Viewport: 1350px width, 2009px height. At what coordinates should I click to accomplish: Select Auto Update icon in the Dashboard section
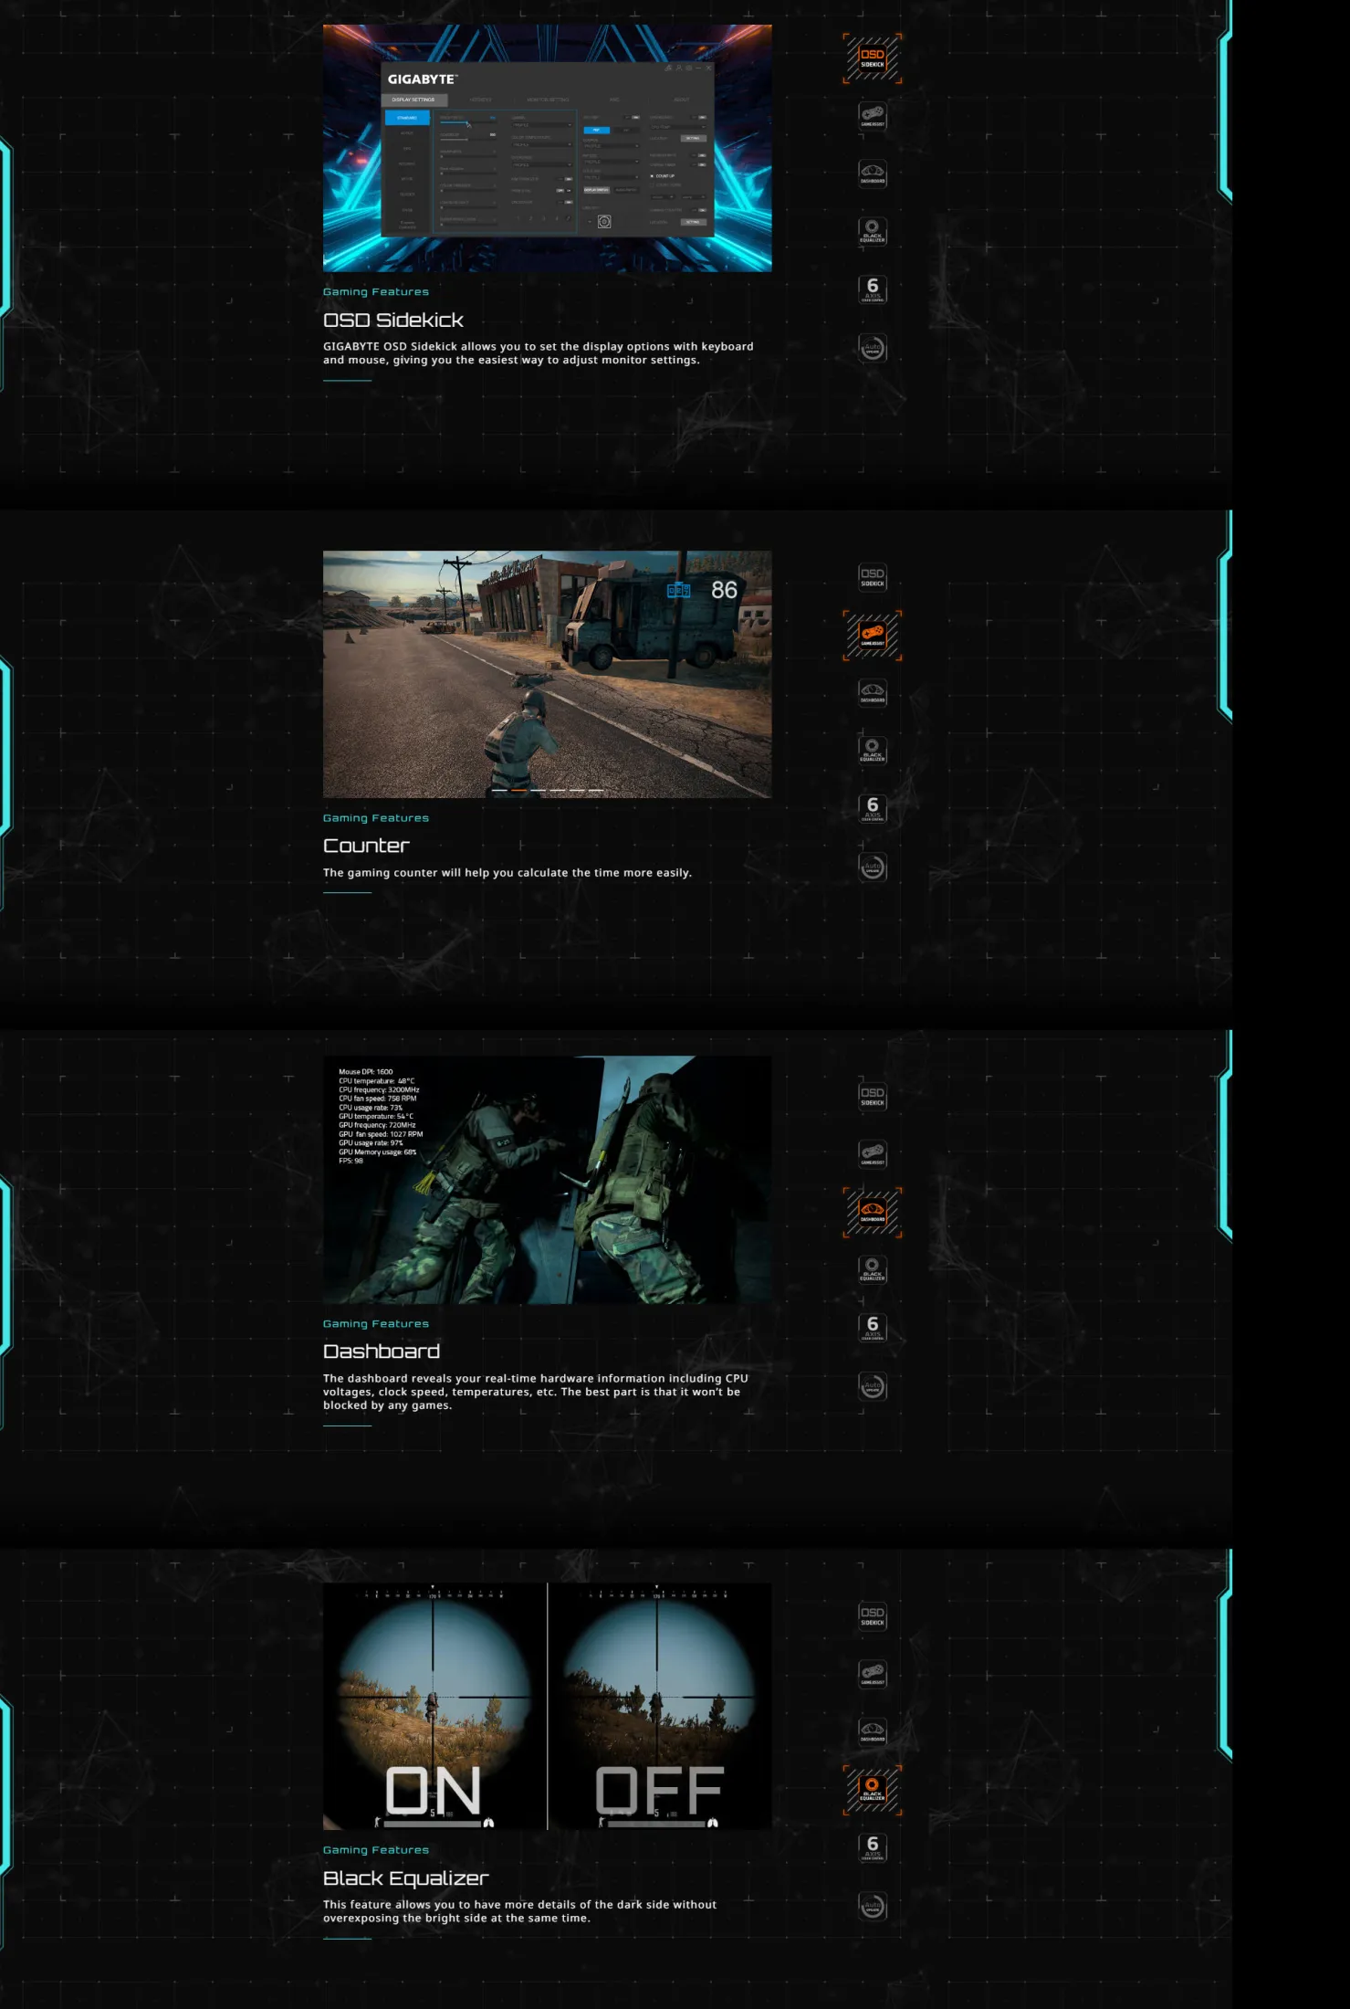click(872, 1386)
